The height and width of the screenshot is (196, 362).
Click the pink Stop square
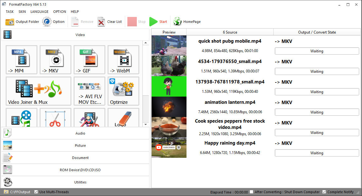point(132,22)
